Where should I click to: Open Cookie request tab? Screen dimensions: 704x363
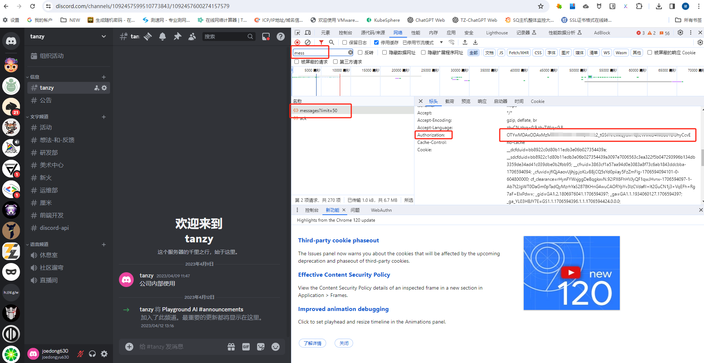pyautogui.click(x=537, y=101)
